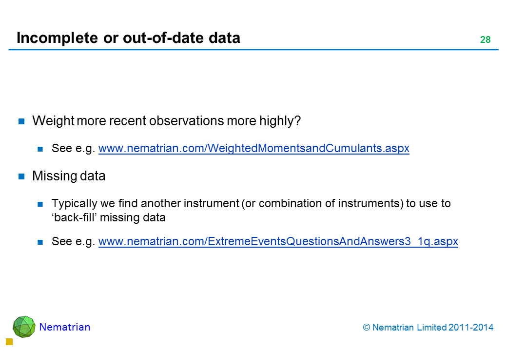This screenshot has height=351, width=507.
Task: Open the WeightedMomentsandCumulants.aspx link
Action: (253, 149)
